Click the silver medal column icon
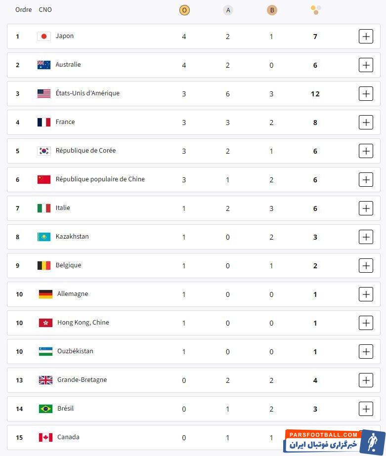The image size is (386, 456). tap(228, 10)
